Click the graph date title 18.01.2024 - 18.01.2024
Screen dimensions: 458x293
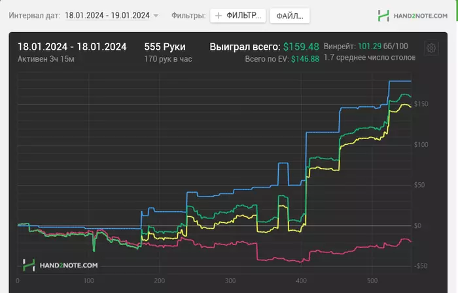72,47
